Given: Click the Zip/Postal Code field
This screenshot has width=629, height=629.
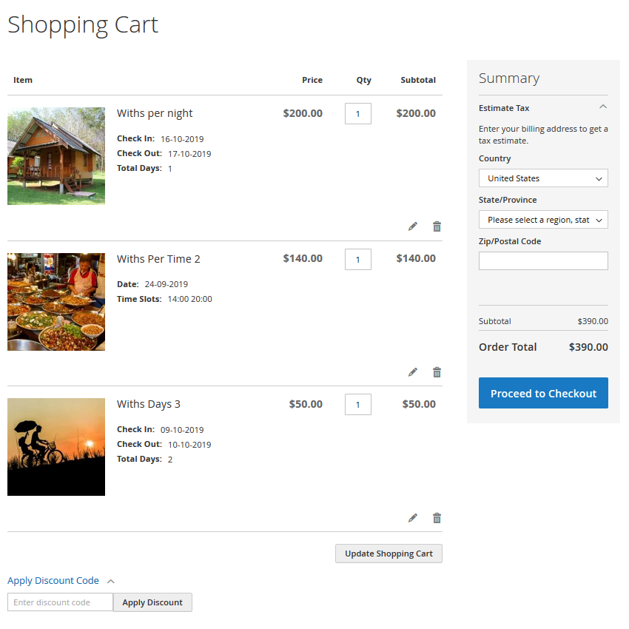Looking at the screenshot, I should click(x=543, y=261).
